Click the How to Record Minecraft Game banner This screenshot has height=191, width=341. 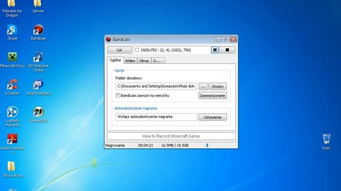click(x=171, y=136)
